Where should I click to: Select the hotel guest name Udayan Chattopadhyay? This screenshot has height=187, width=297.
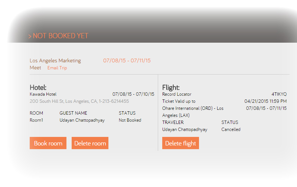(x=82, y=120)
